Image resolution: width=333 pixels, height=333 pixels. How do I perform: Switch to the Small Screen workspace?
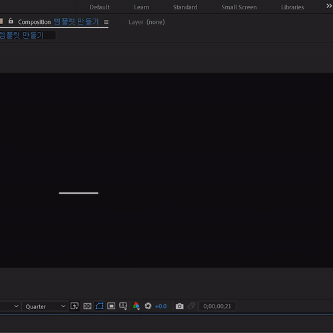(239, 7)
